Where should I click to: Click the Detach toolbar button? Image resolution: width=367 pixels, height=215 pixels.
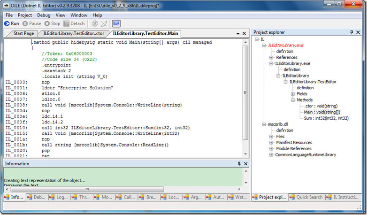click(x=74, y=23)
